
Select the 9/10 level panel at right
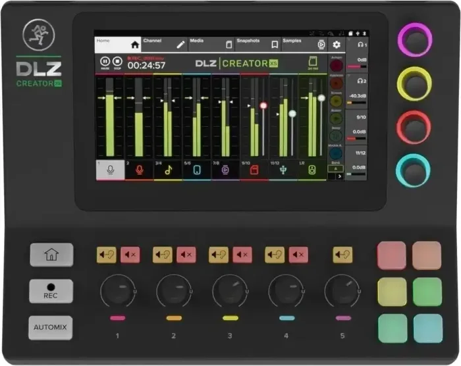(357, 127)
